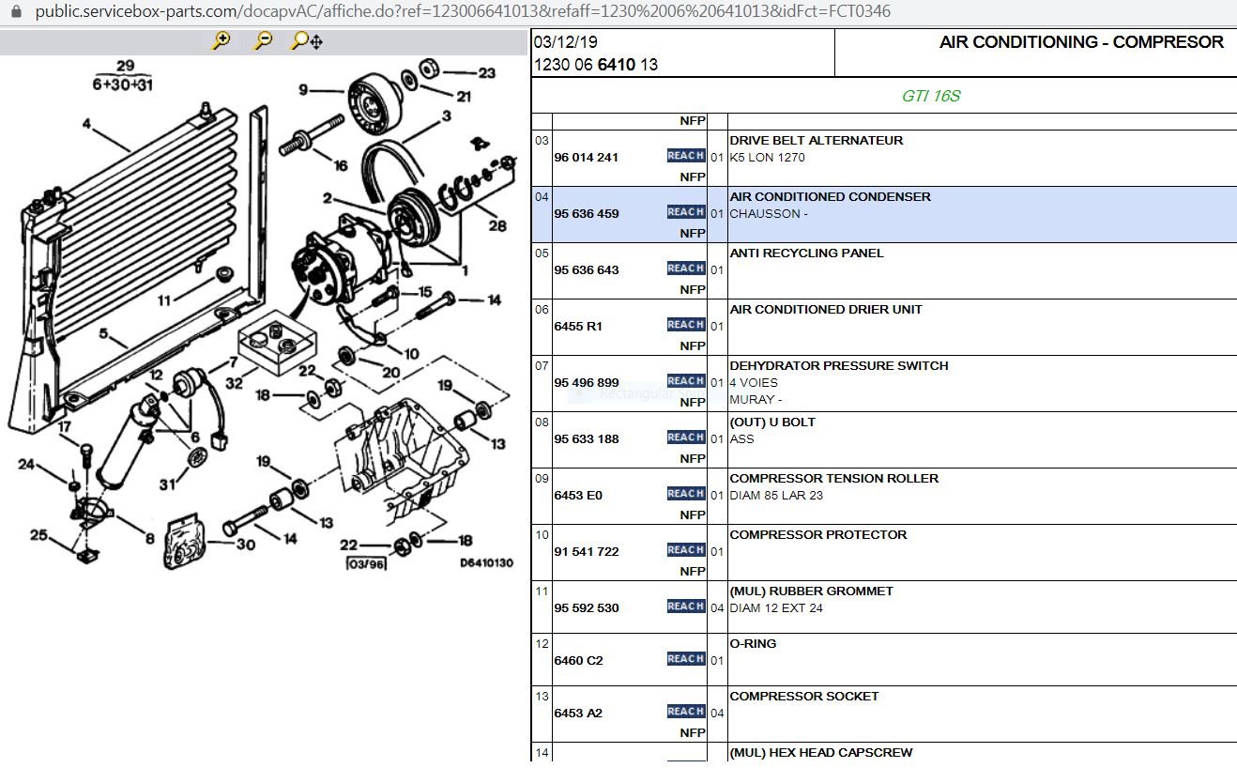
Task: Click callout number 28 on the diagram
Action: (x=496, y=225)
